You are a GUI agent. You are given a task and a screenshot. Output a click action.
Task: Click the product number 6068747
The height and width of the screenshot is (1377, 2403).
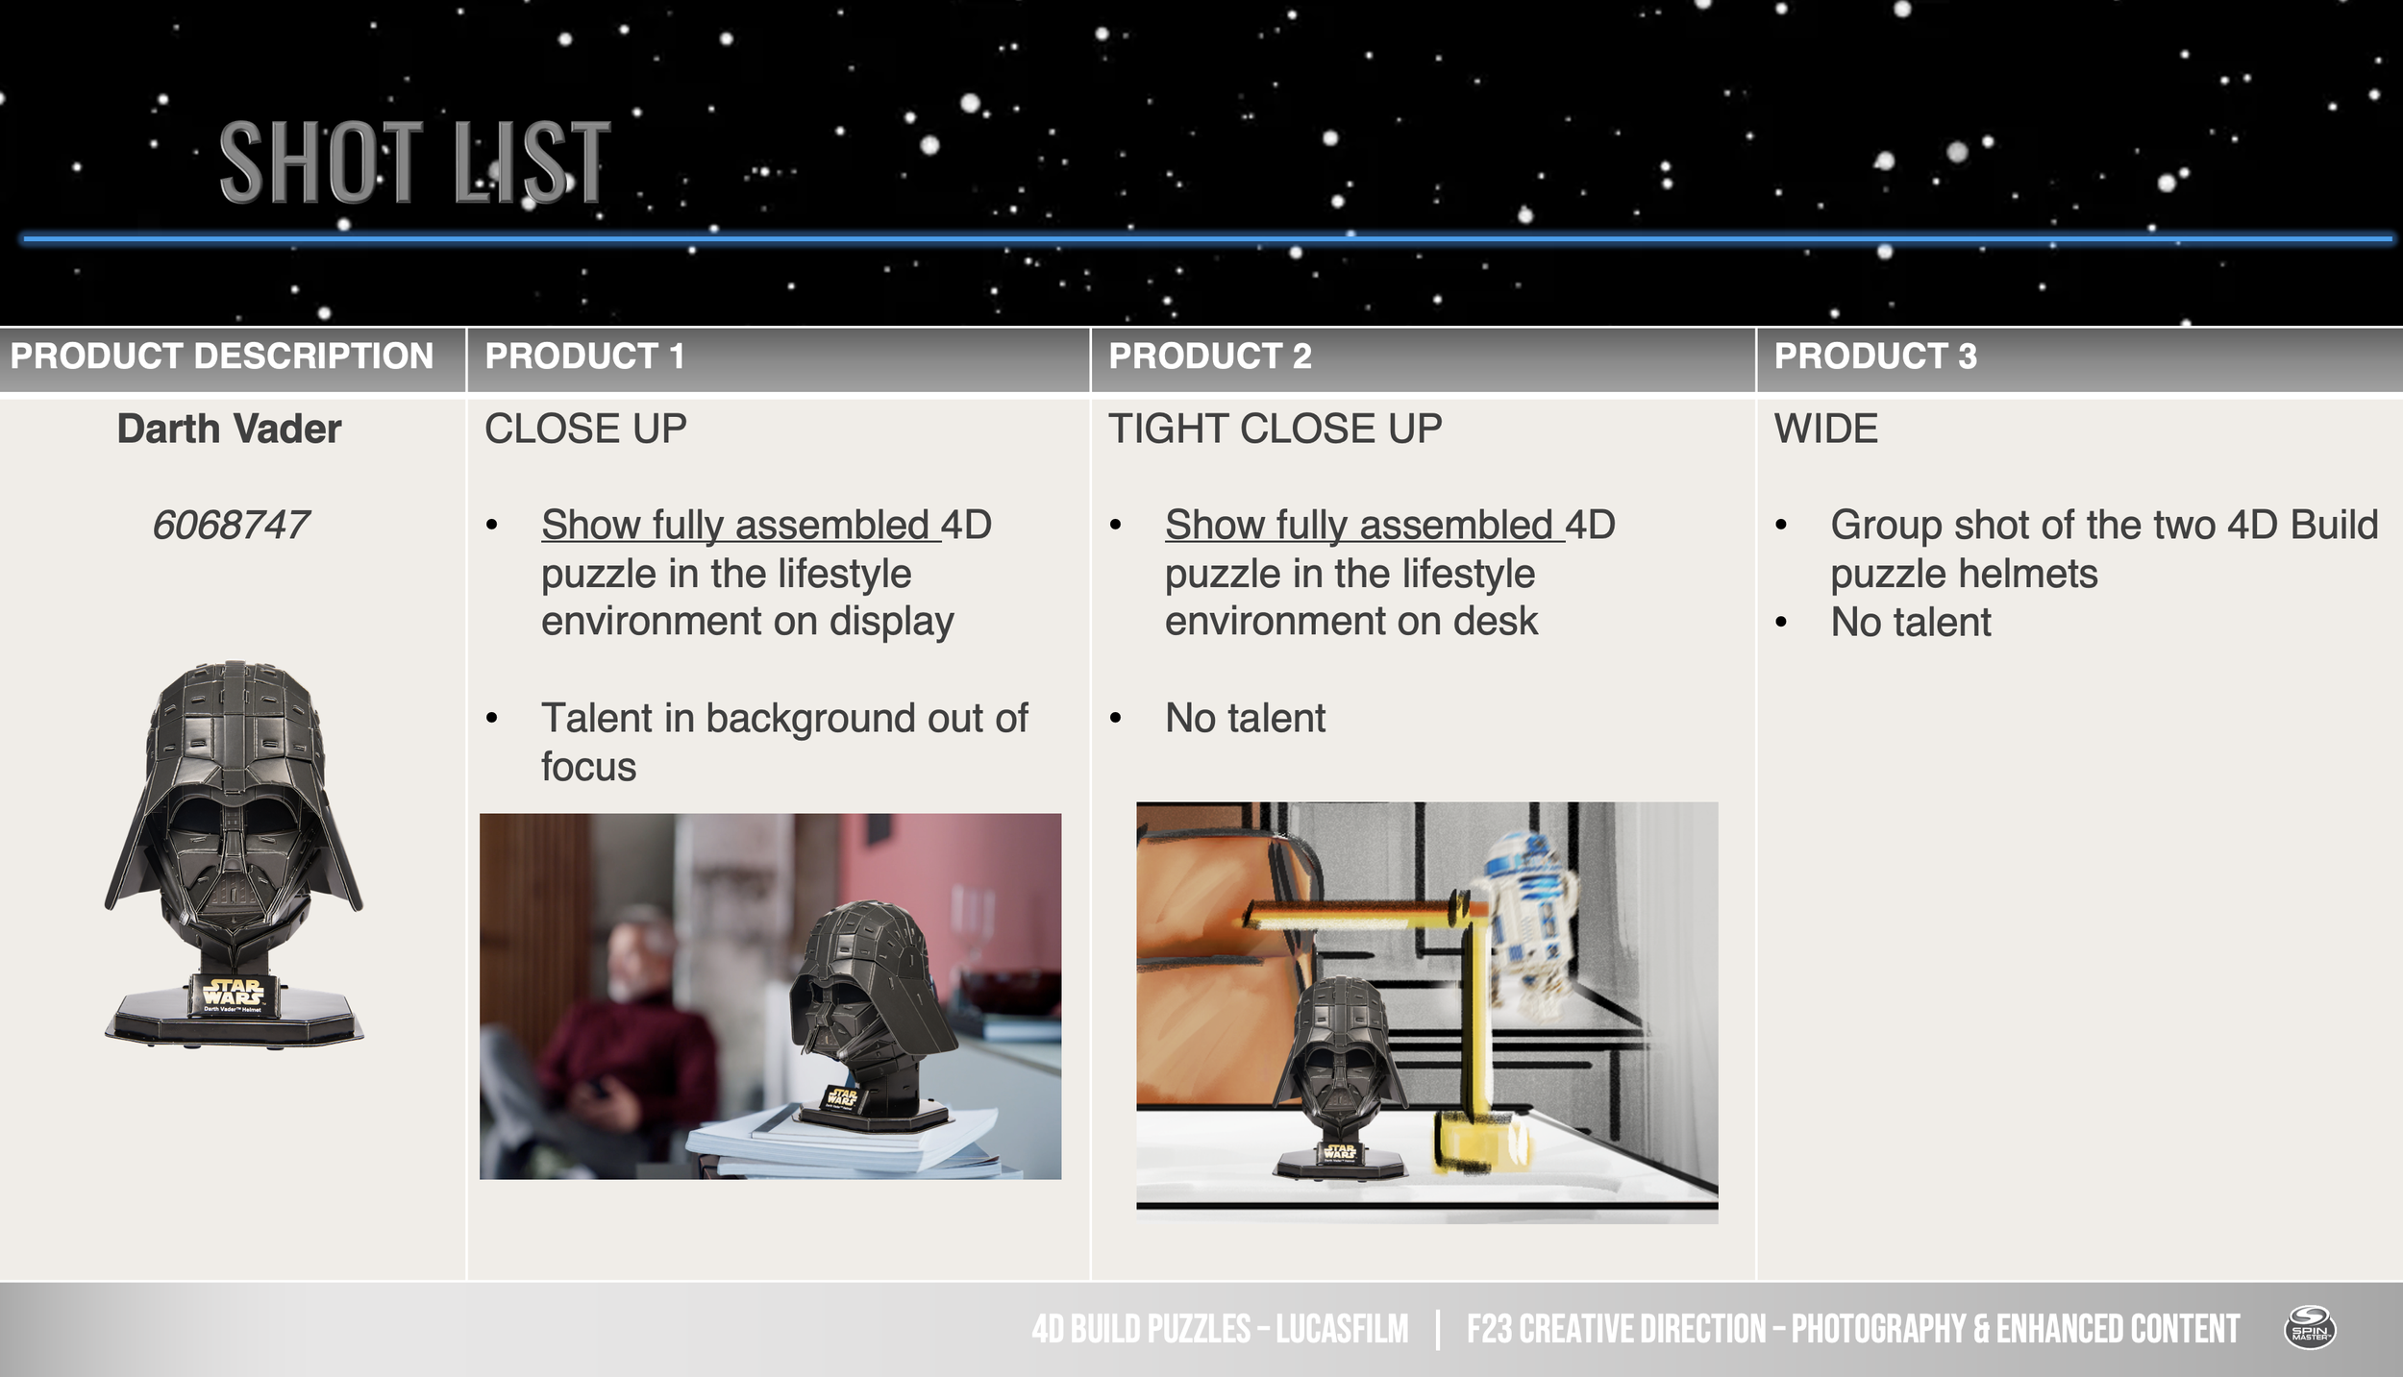coord(231,526)
